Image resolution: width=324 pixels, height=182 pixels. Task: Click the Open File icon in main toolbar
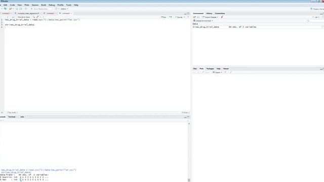click(x=10, y=9)
